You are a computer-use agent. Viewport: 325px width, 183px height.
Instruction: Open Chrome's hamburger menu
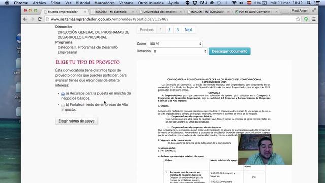point(314,19)
